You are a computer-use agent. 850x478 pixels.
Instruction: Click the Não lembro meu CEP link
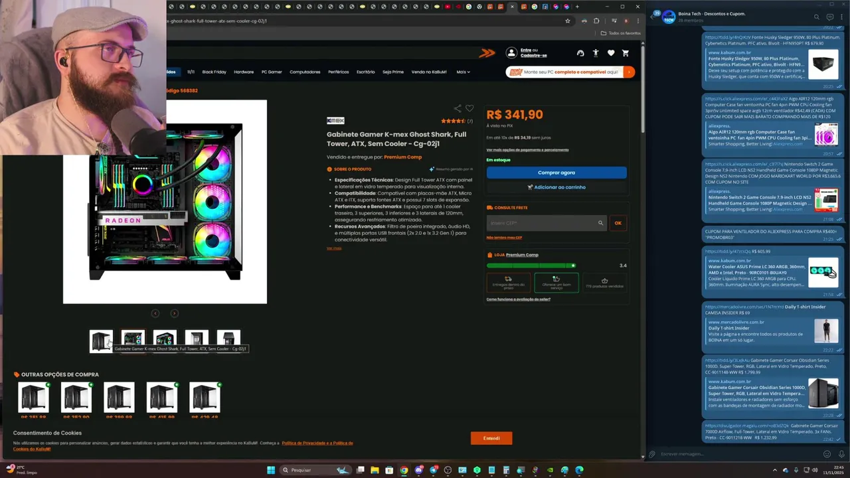[504, 238]
